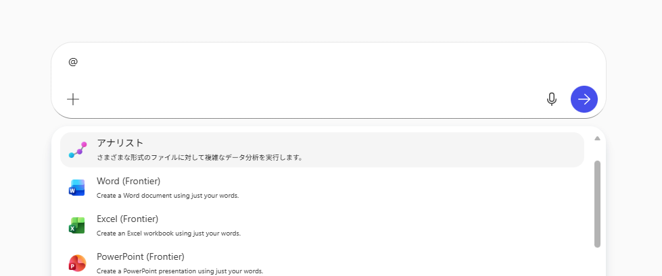Click the Excel app icon

[77, 225]
